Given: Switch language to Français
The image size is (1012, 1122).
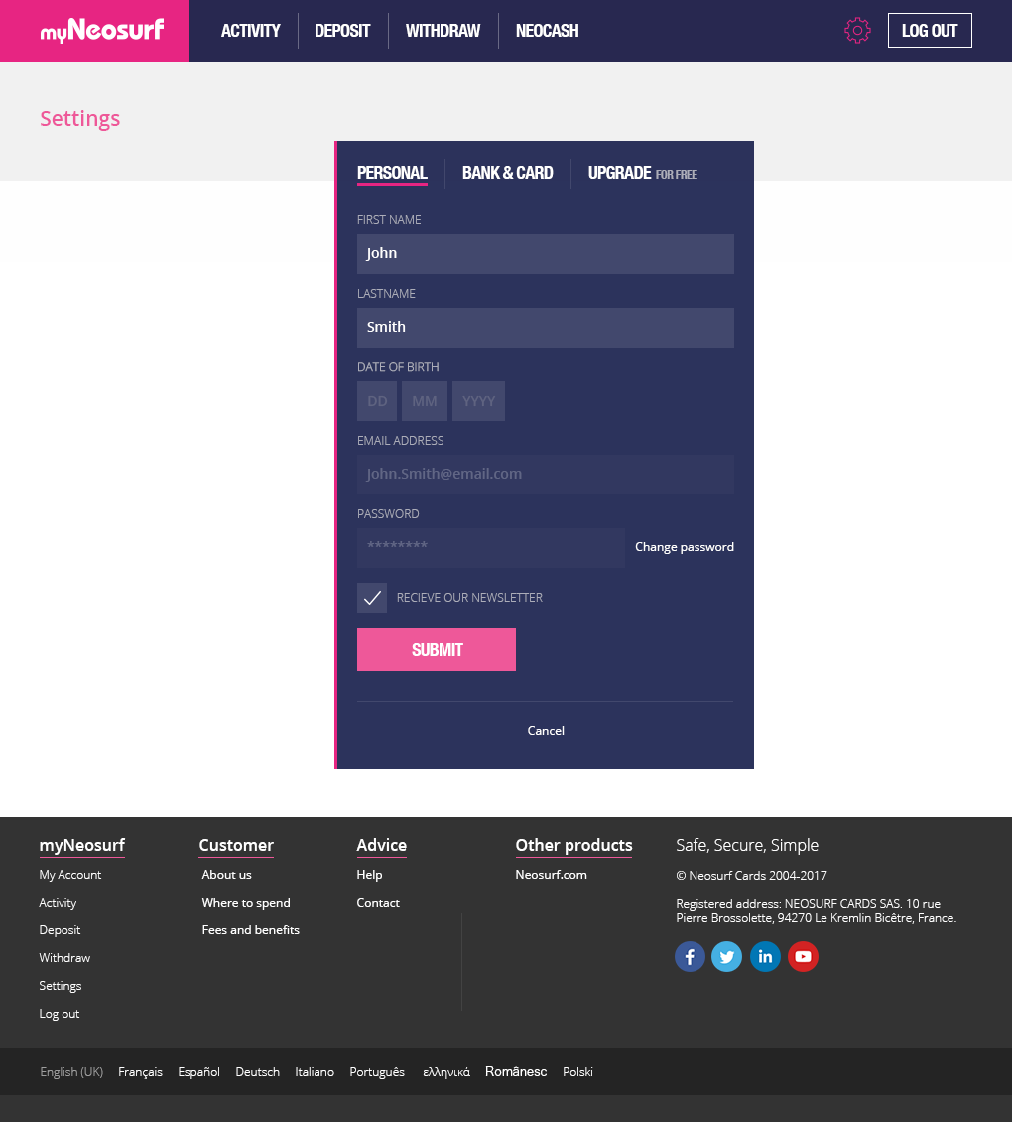Looking at the screenshot, I should coord(140,1072).
